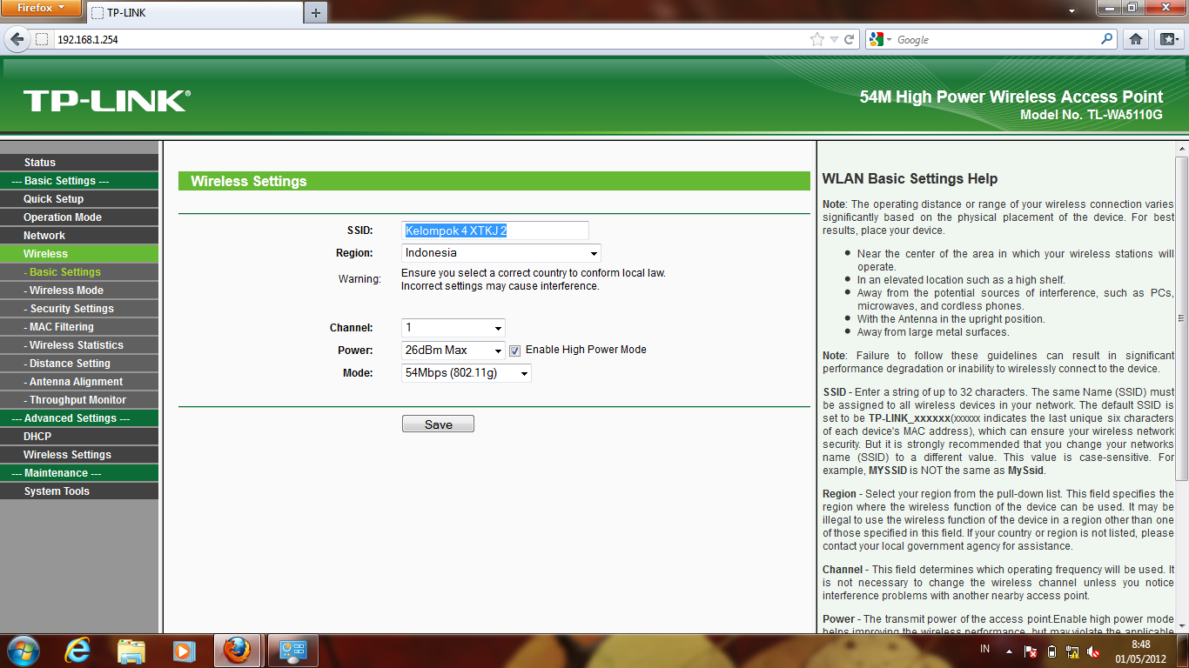Image resolution: width=1189 pixels, height=668 pixels.
Task: Open the Wireless Statistics submenu link
Action: pos(79,345)
